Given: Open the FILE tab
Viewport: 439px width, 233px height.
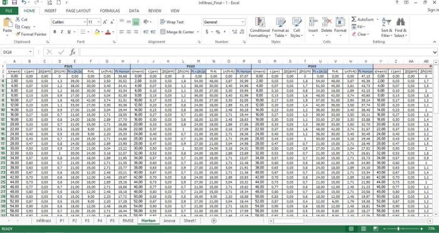Looking at the screenshot, I should (9, 11).
